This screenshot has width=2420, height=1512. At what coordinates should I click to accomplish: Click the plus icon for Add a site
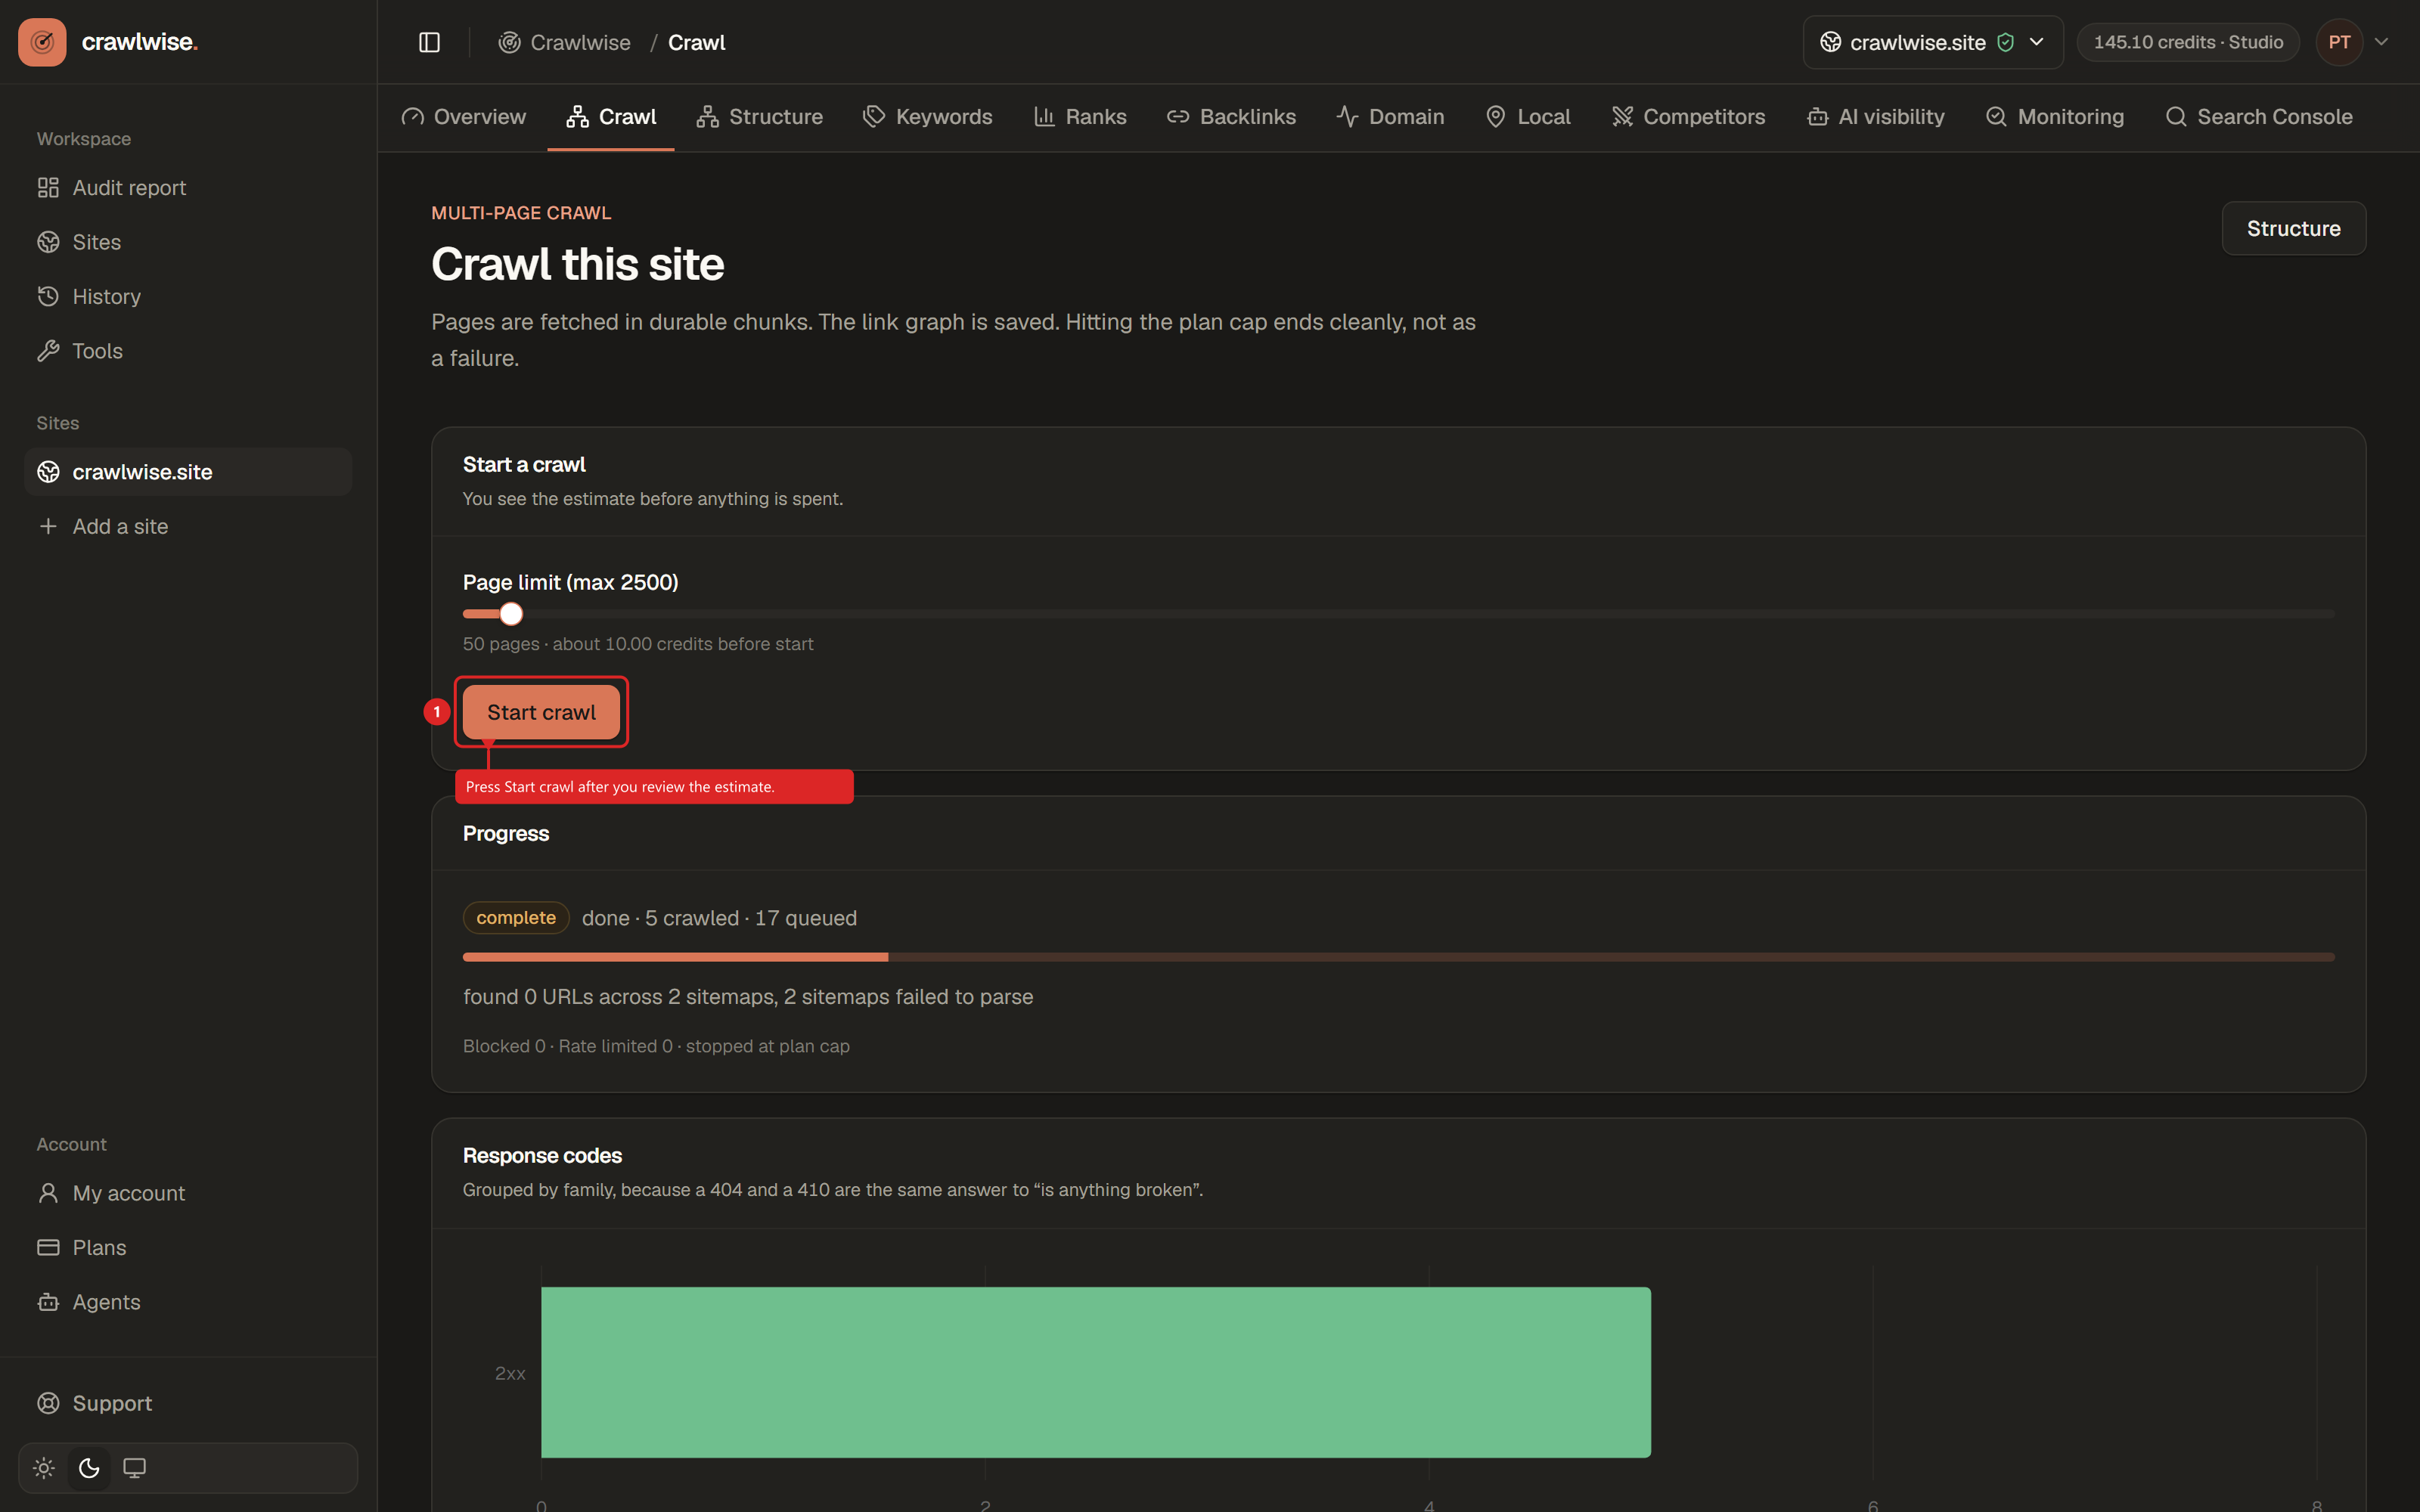pyautogui.click(x=48, y=526)
